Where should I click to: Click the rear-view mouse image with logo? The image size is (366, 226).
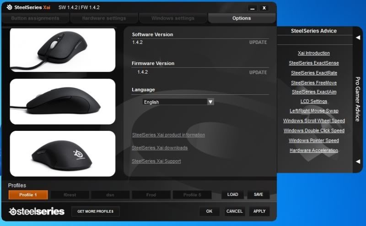pos(63,154)
